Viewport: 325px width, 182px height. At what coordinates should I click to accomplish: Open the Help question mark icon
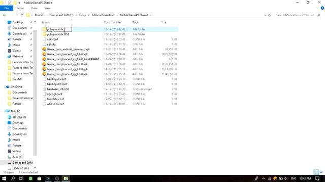pyautogui.click(x=322, y=8)
